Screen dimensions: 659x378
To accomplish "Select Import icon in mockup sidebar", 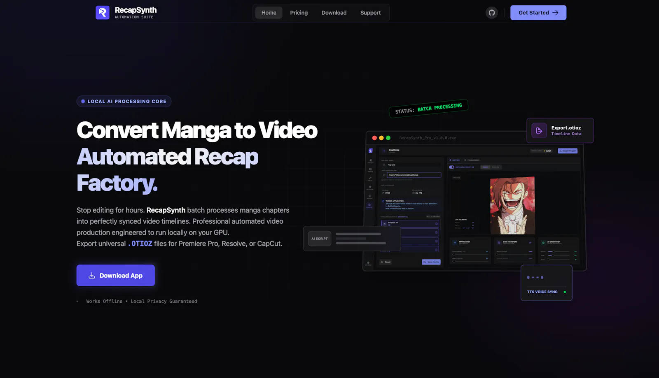I will 371,160.
